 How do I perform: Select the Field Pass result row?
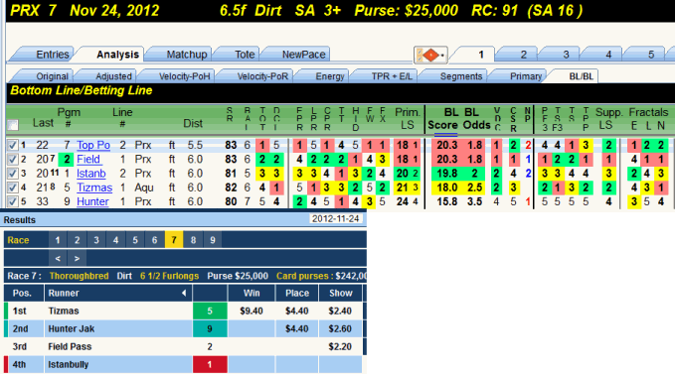[x=183, y=346]
